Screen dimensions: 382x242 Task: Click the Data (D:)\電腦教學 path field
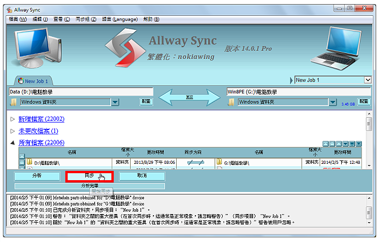pyautogui.click(x=81, y=92)
